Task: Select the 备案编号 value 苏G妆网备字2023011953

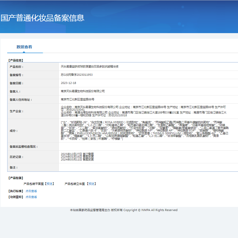Action: [77, 75]
